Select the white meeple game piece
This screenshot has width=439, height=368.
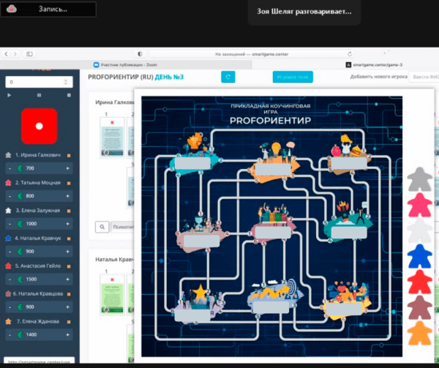tap(419, 230)
